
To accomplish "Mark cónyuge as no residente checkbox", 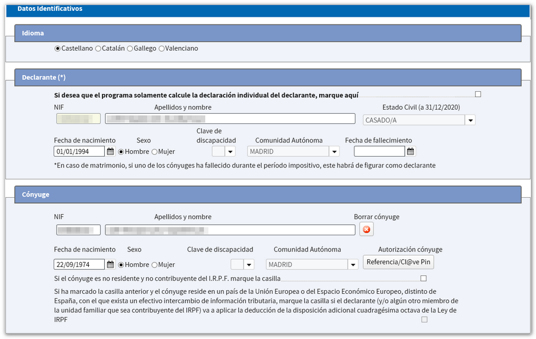I will click(423, 278).
